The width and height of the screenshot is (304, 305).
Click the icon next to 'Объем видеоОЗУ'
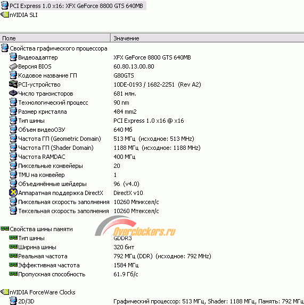(13, 129)
